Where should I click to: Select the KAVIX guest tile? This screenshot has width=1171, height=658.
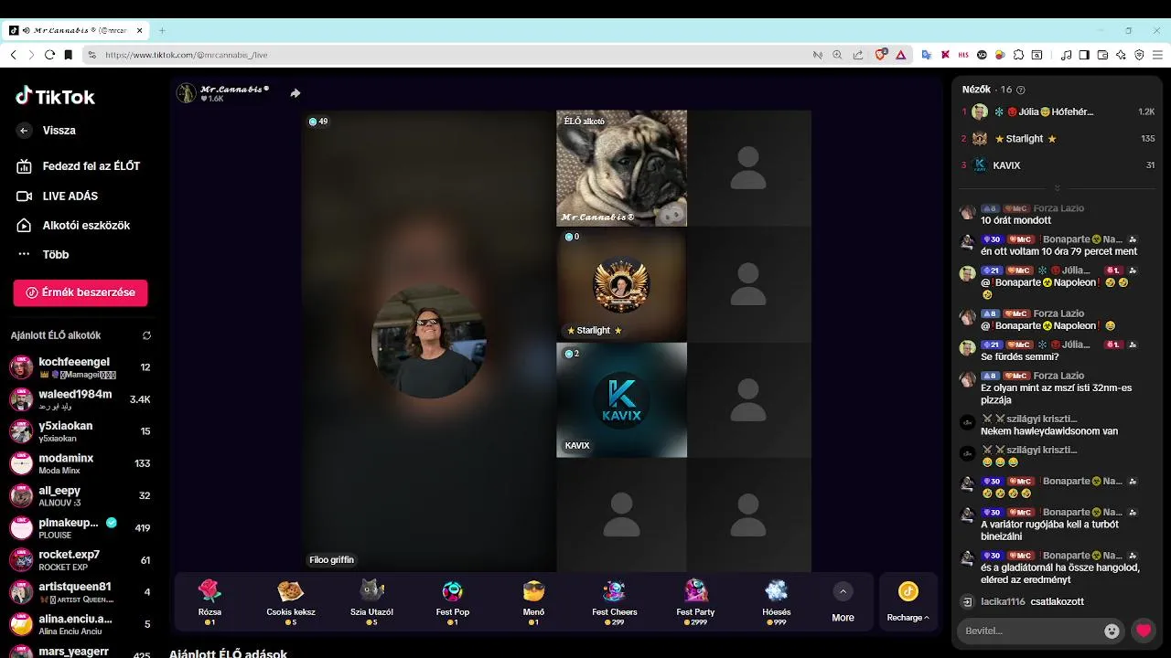[x=621, y=400]
